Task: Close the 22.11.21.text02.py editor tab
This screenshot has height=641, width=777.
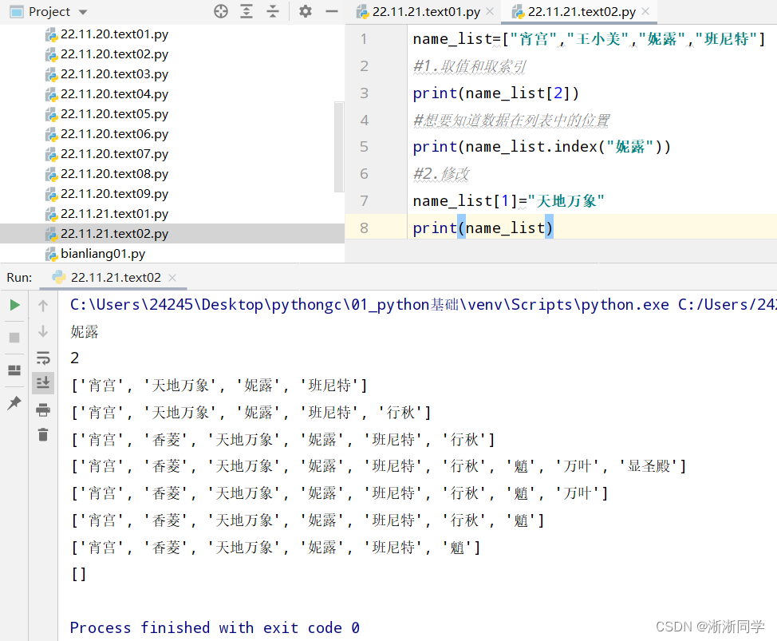Action: tap(645, 11)
